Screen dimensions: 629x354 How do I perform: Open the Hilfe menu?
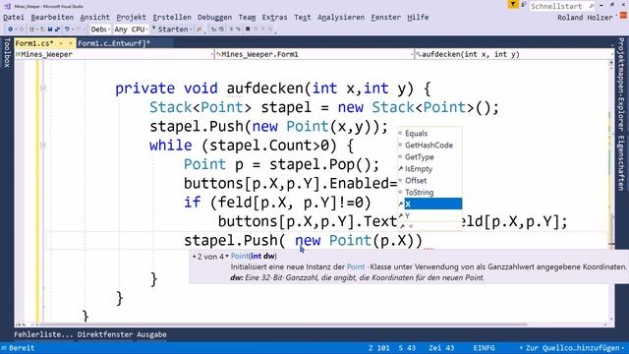418,18
